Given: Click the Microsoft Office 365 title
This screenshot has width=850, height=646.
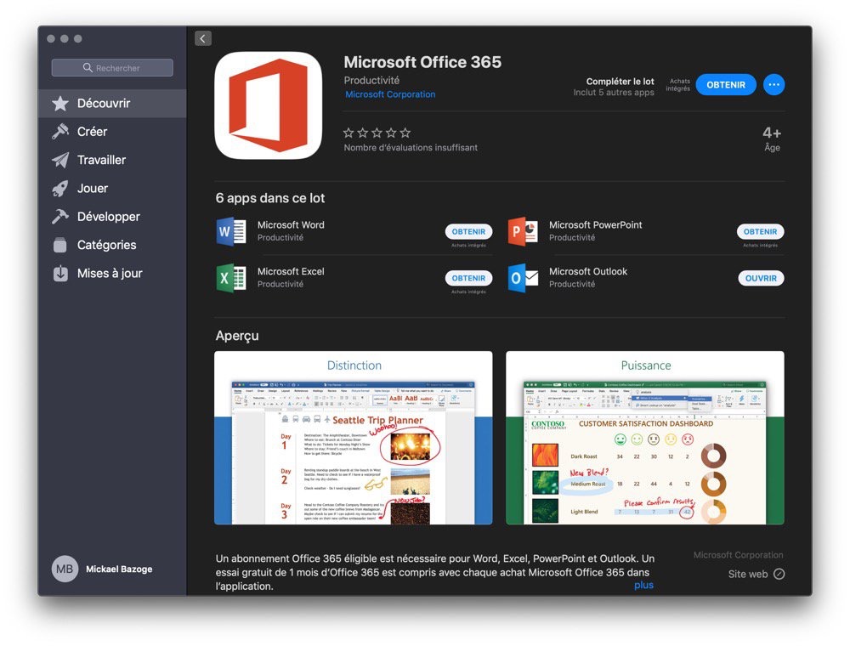Looking at the screenshot, I should pyautogui.click(x=422, y=62).
